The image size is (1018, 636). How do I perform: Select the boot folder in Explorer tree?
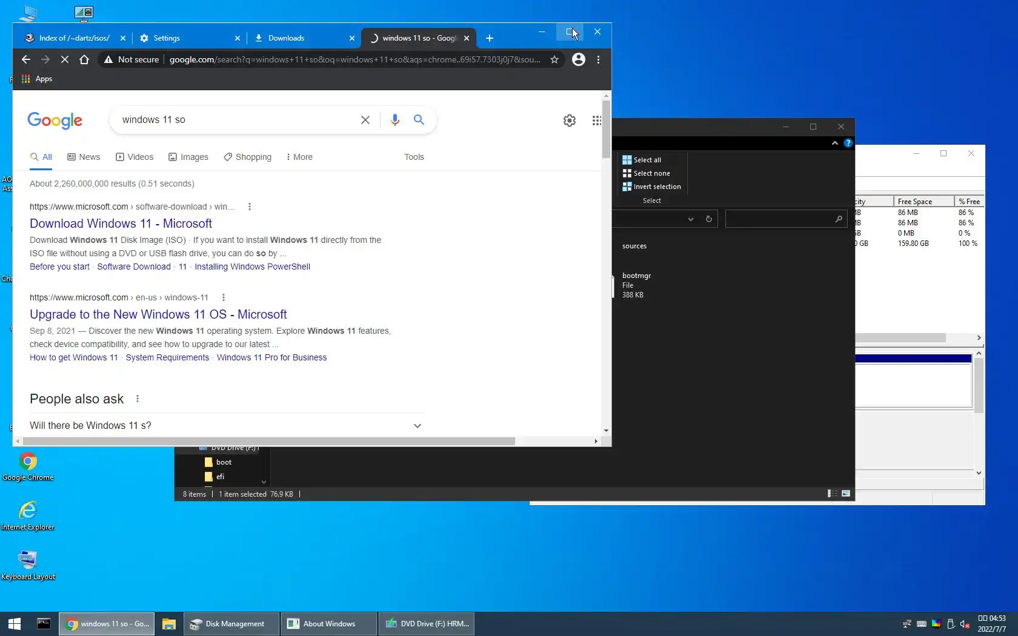[218, 462]
